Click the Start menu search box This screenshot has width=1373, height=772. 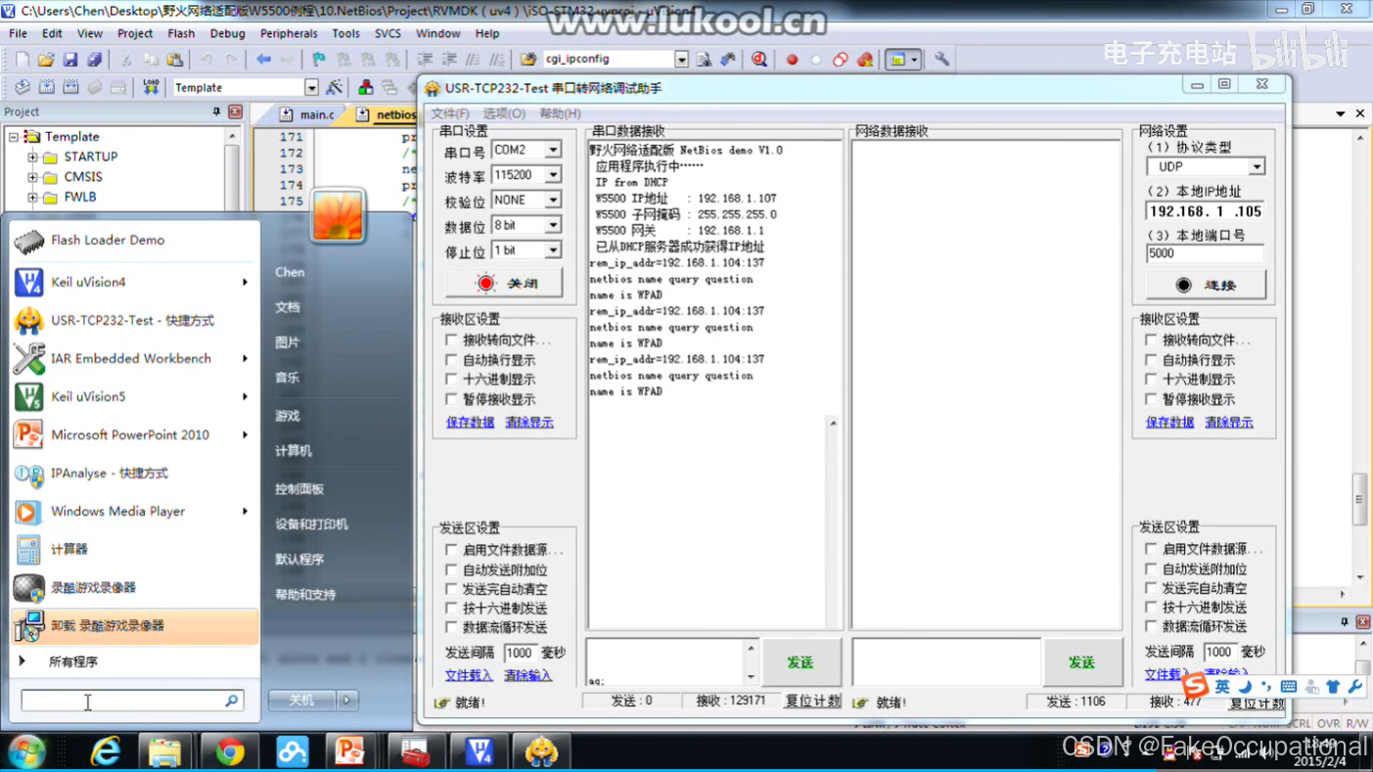[132, 702]
